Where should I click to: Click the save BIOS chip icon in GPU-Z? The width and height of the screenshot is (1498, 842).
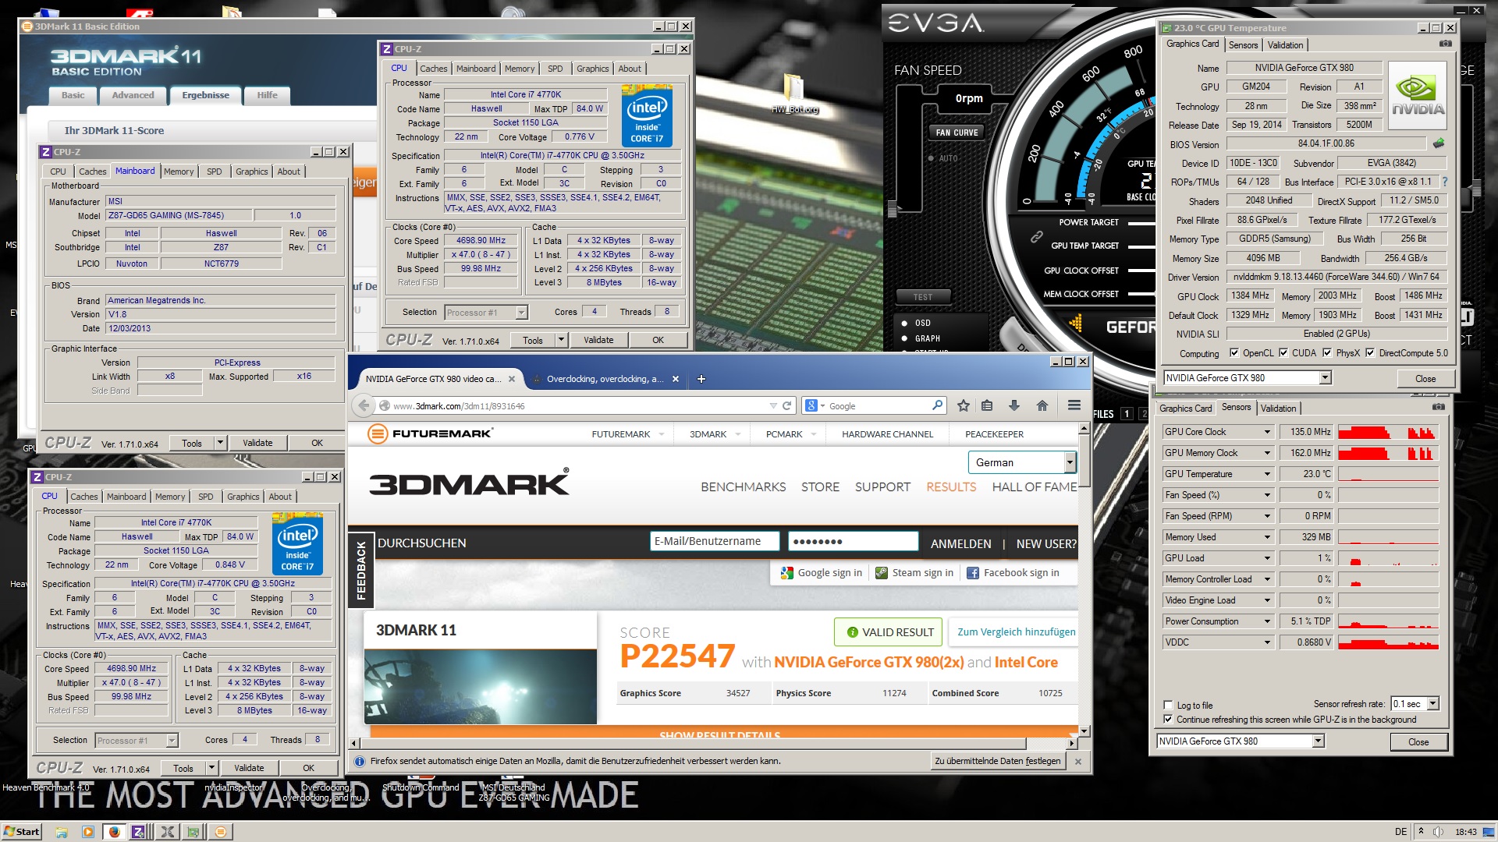click(1439, 143)
